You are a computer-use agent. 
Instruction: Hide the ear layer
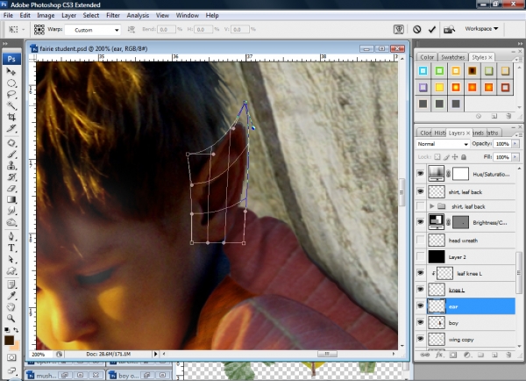[420, 306]
